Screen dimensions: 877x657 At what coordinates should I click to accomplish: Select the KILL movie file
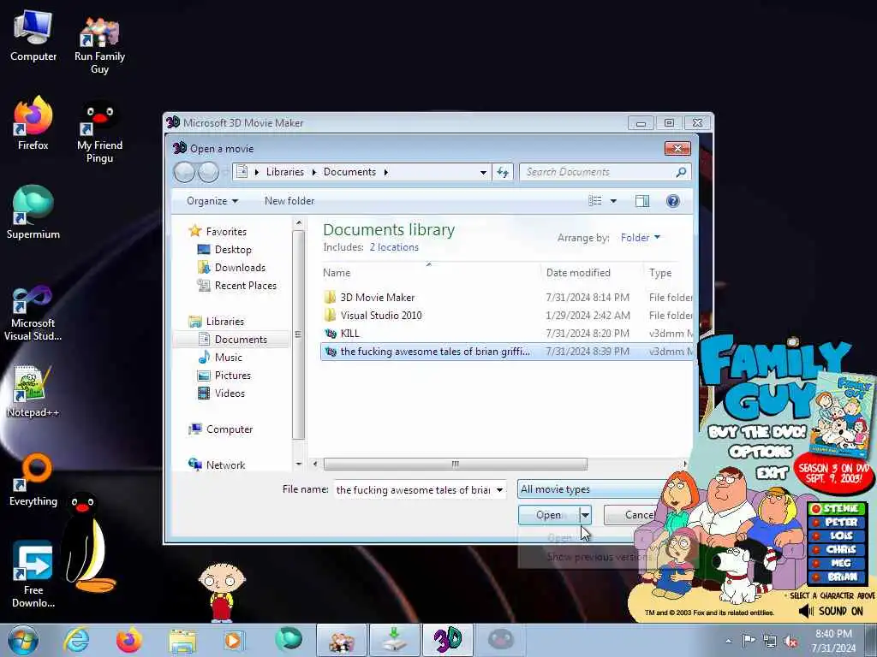pos(507,334)
